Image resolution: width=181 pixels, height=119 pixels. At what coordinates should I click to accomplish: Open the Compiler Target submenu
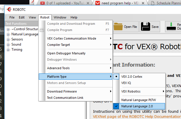click(x=76, y=45)
